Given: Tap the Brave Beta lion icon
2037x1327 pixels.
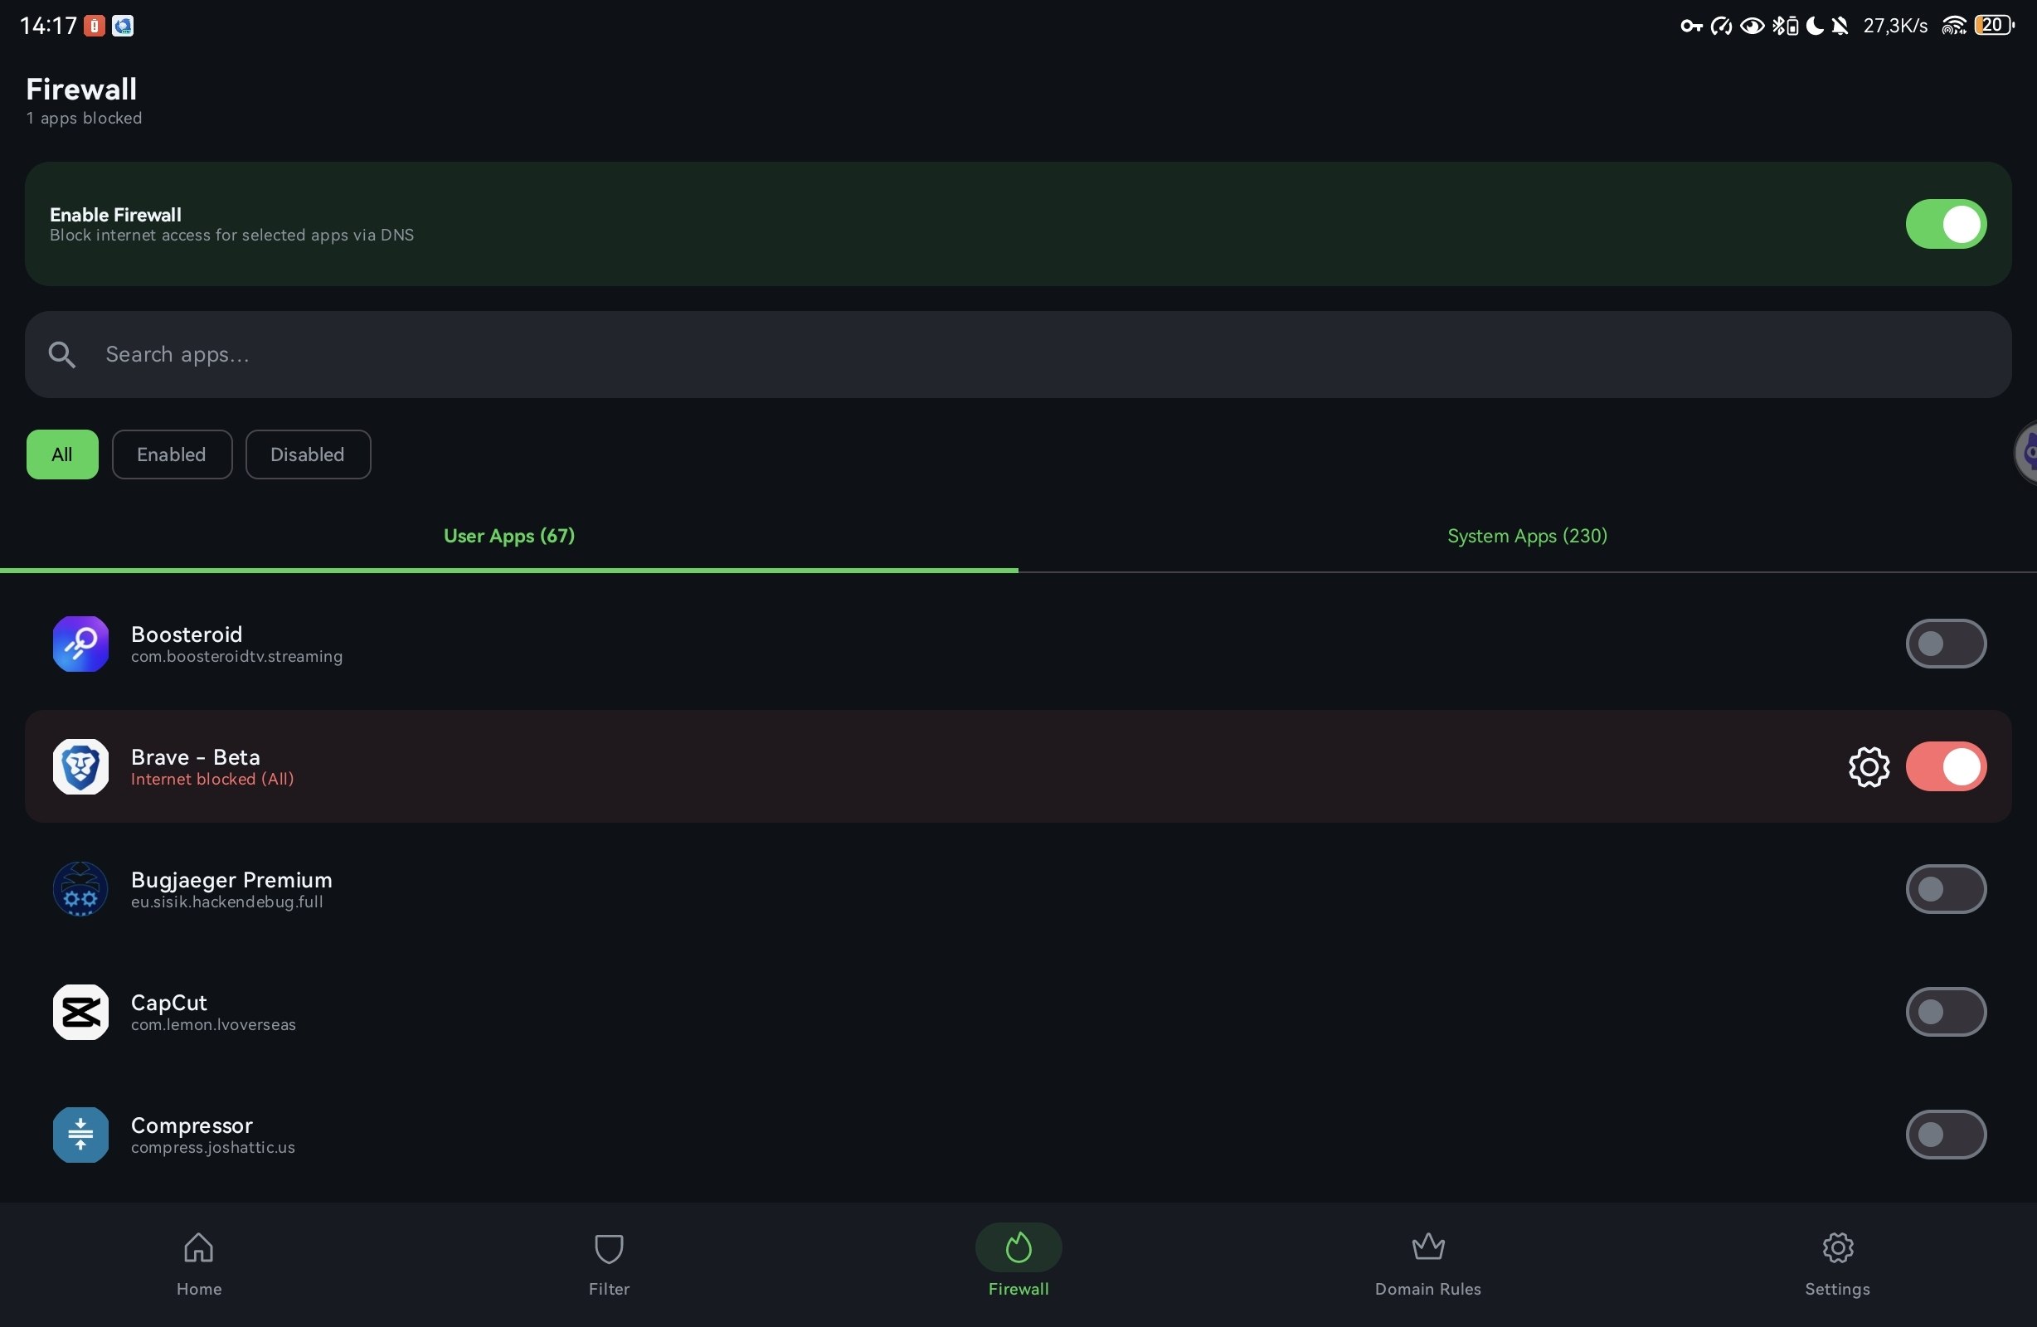Looking at the screenshot, I should point(80,766).
